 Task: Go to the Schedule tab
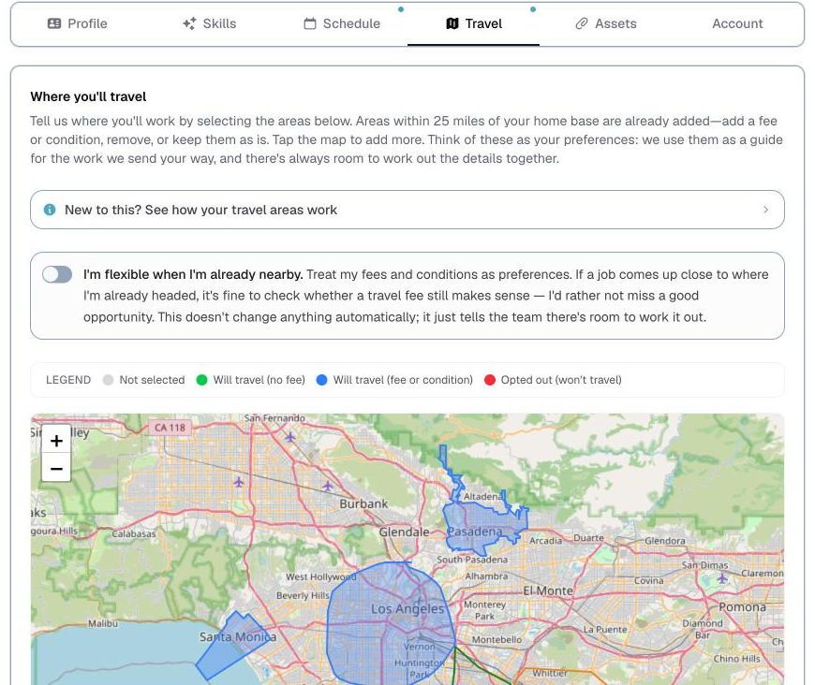coord(342,23)
